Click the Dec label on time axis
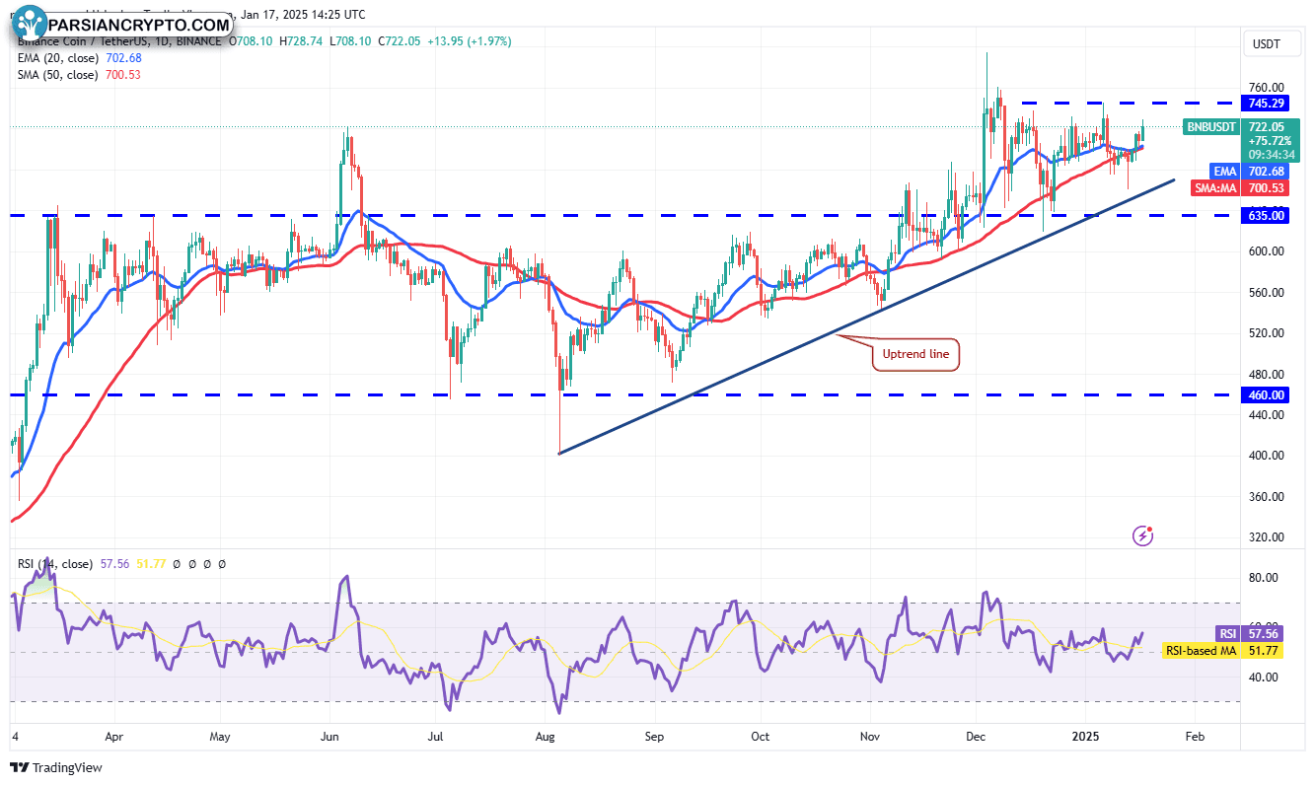 977,736
